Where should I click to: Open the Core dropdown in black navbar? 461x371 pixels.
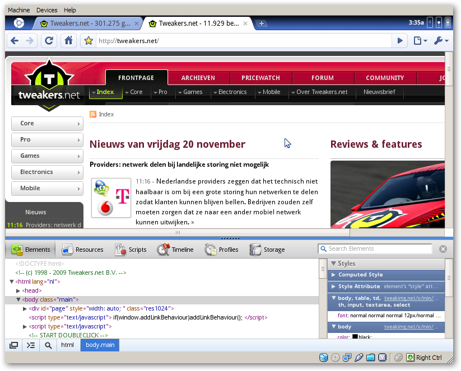134,92
